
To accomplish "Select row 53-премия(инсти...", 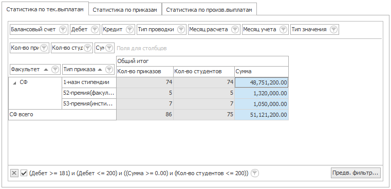I will tap(89, 103).
